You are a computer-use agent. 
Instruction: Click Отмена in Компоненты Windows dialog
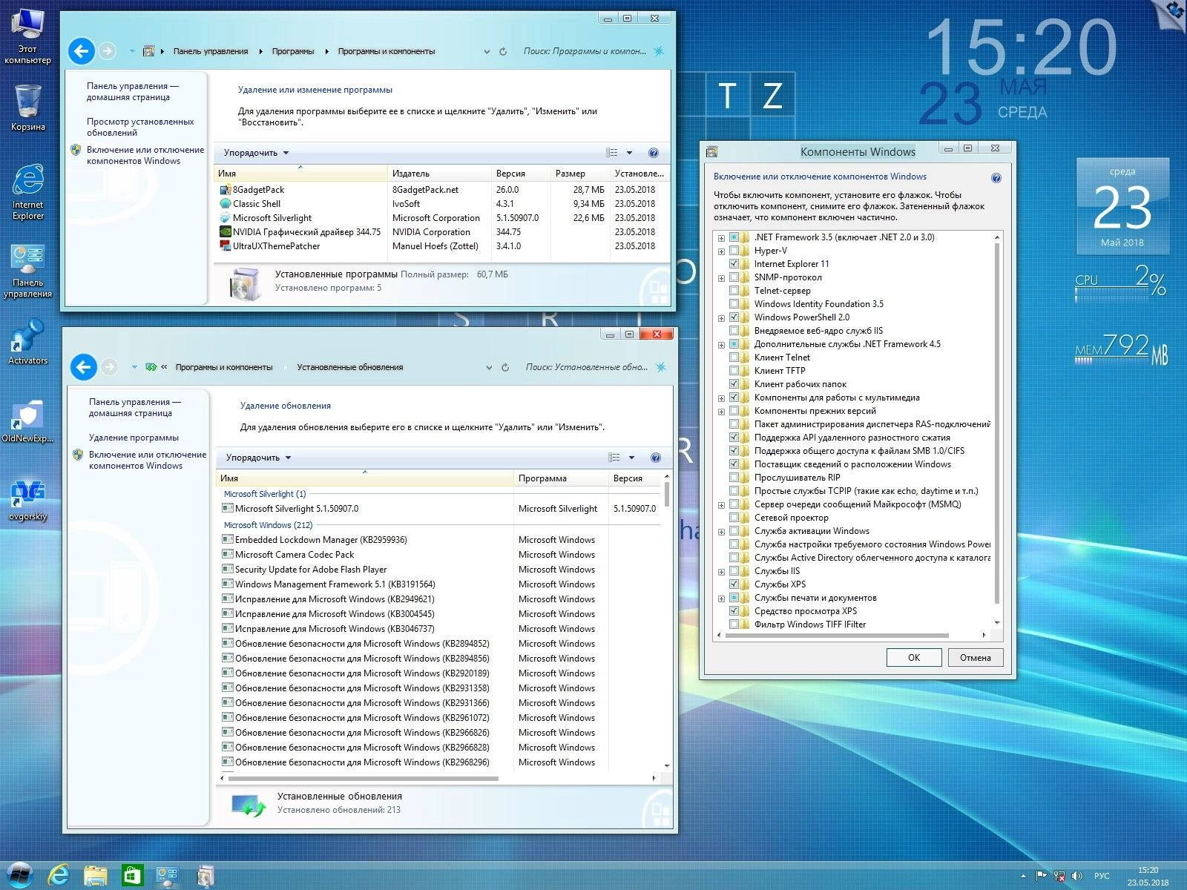point(976,658)
